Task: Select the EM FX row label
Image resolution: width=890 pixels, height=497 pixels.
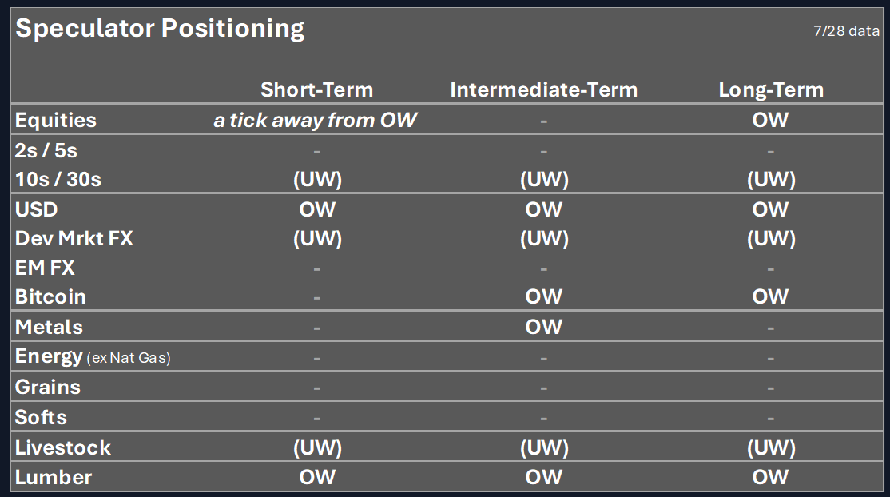Action: click(x=45, y=268)
